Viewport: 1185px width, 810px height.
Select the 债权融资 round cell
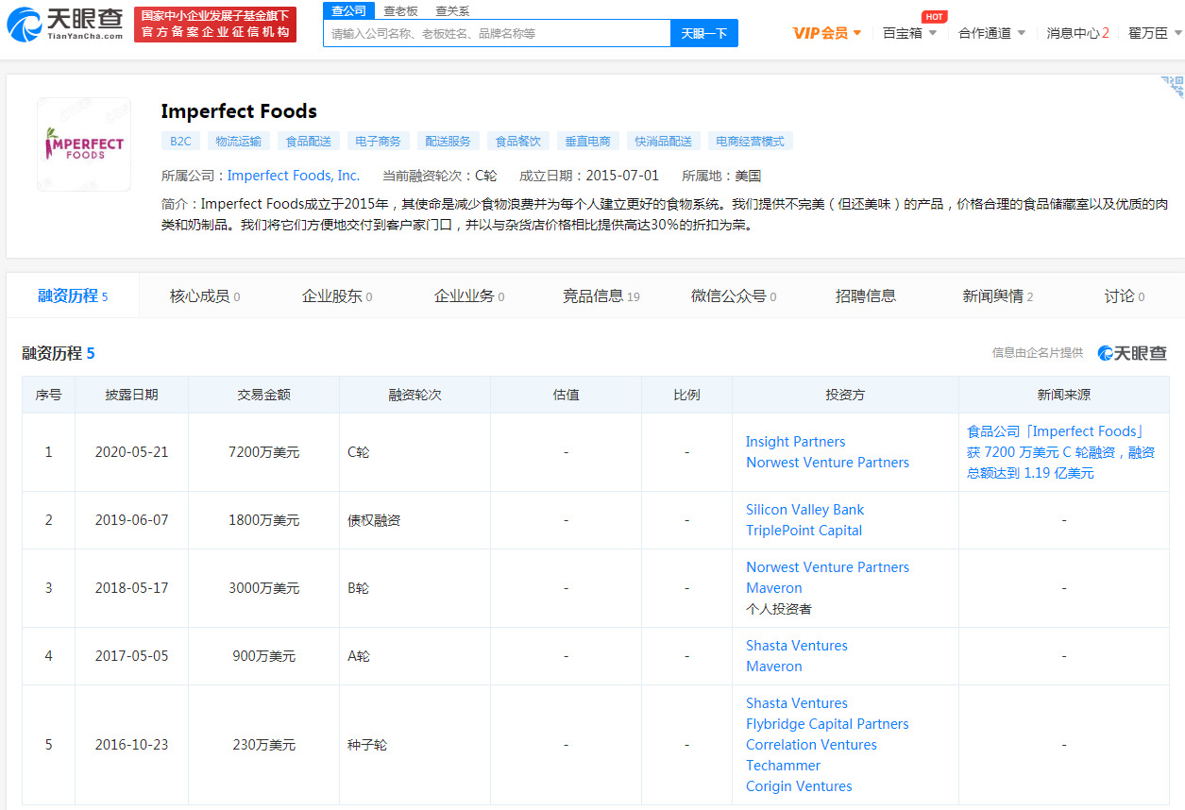click(415, 520)
